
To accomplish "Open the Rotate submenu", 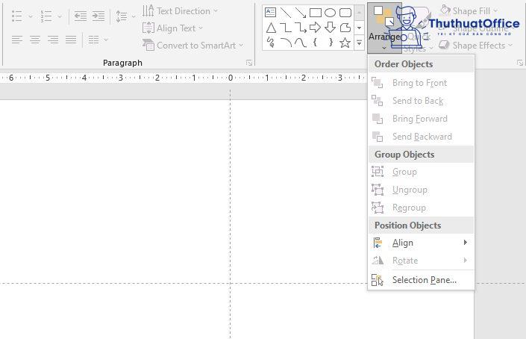I will pyautogui.click(x=421, y=261).
